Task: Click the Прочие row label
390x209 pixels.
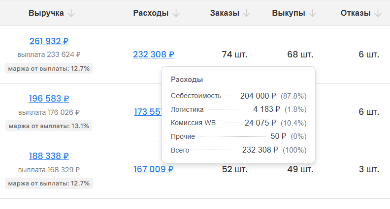Action: [183, 136]
